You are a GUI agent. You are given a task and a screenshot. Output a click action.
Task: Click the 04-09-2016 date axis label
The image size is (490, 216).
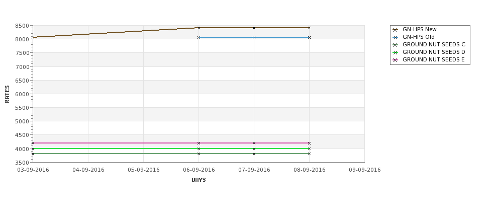coord(88,170)
